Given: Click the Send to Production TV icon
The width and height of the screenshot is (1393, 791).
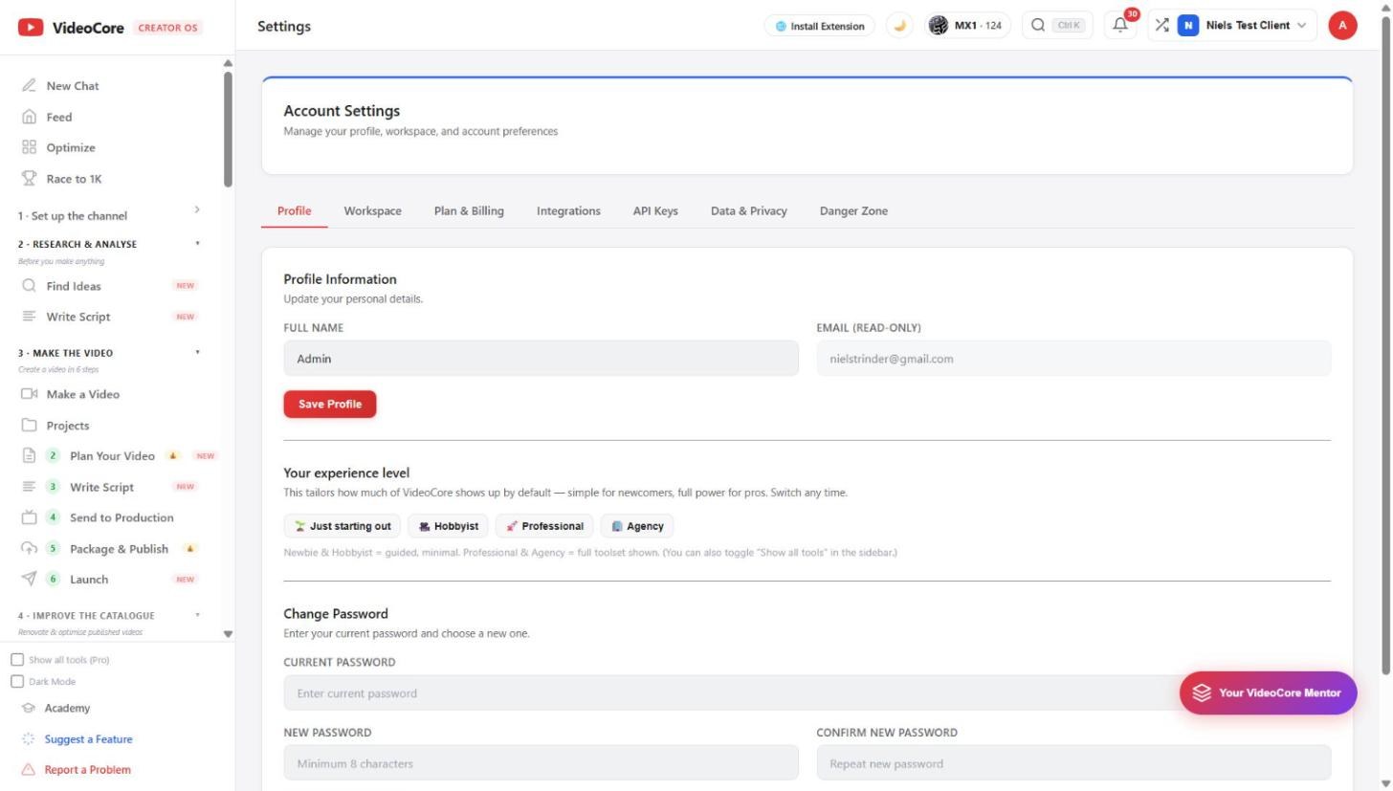Looking at the screenshot, I should tap(29, 517).
